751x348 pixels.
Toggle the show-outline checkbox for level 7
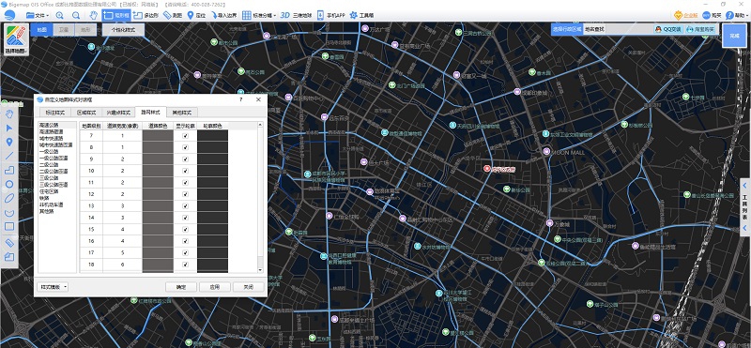click(185, 135)
